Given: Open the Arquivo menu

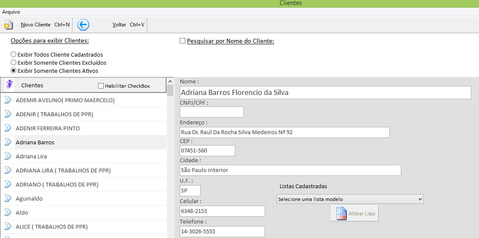Looking at the screenshot, I should point(11,12).
